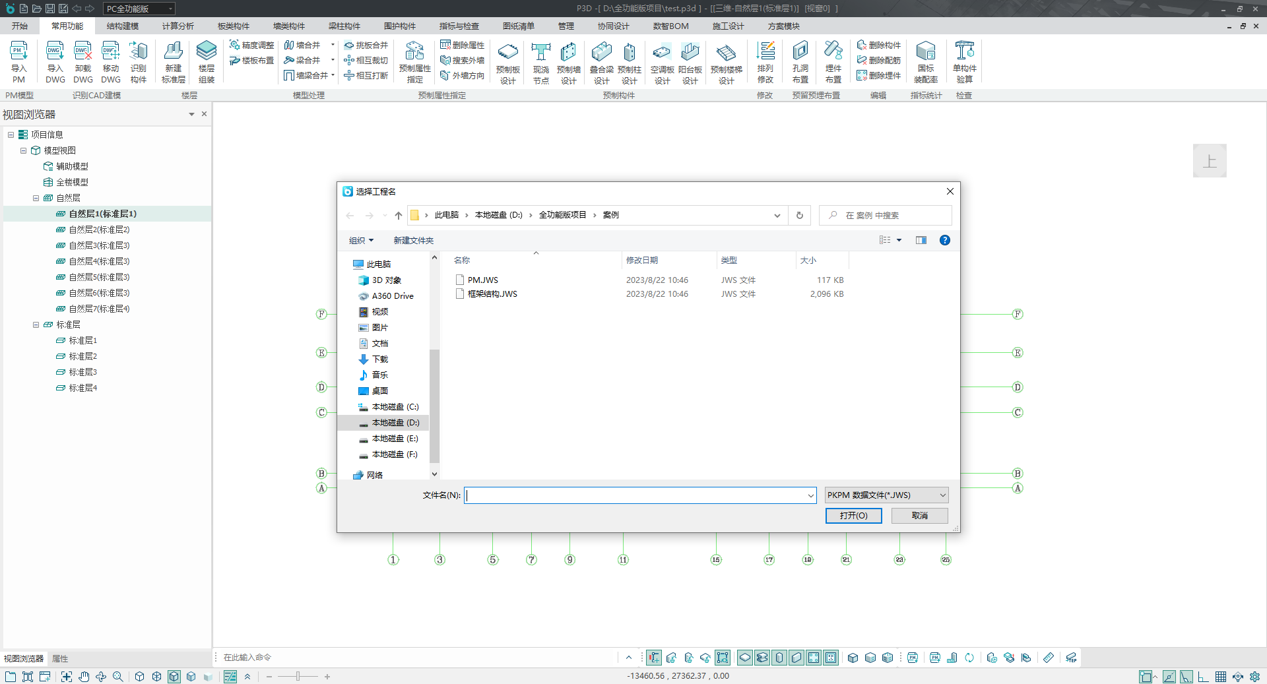
Task: Click the zoom slider in status bar
Action: (298, 676)
